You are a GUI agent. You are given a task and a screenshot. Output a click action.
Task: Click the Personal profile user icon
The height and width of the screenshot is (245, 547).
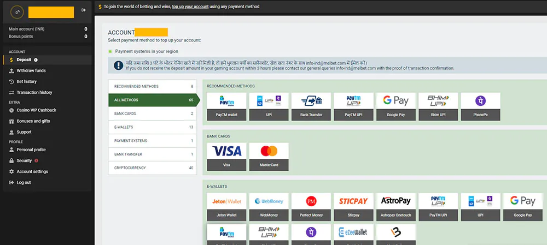(11, 150)
